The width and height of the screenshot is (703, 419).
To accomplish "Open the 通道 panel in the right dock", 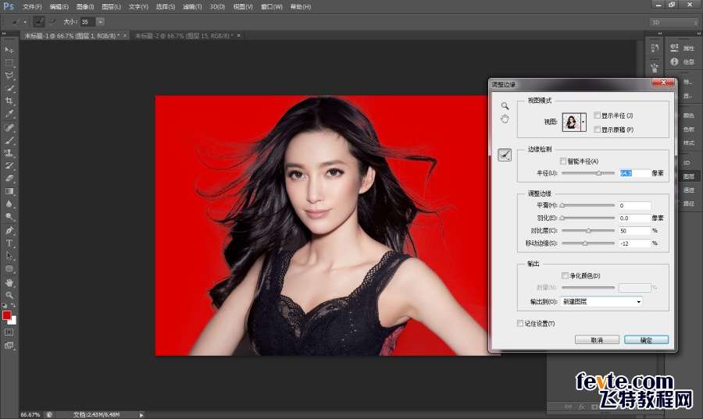I will (688, 190).
